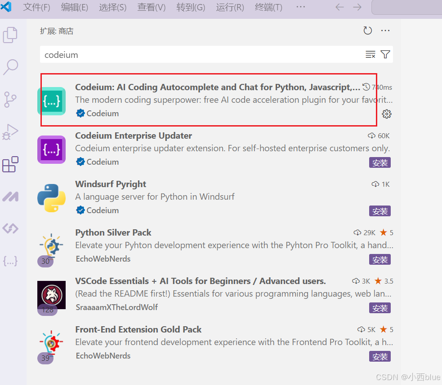Screen dimensions: 442x385
Task: Open the 终端(T) menu
Action: [x=268, y=7]
